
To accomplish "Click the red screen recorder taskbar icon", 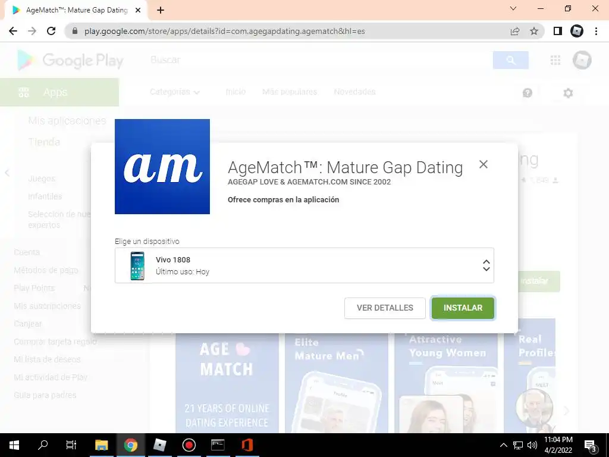I will [189, 445].
